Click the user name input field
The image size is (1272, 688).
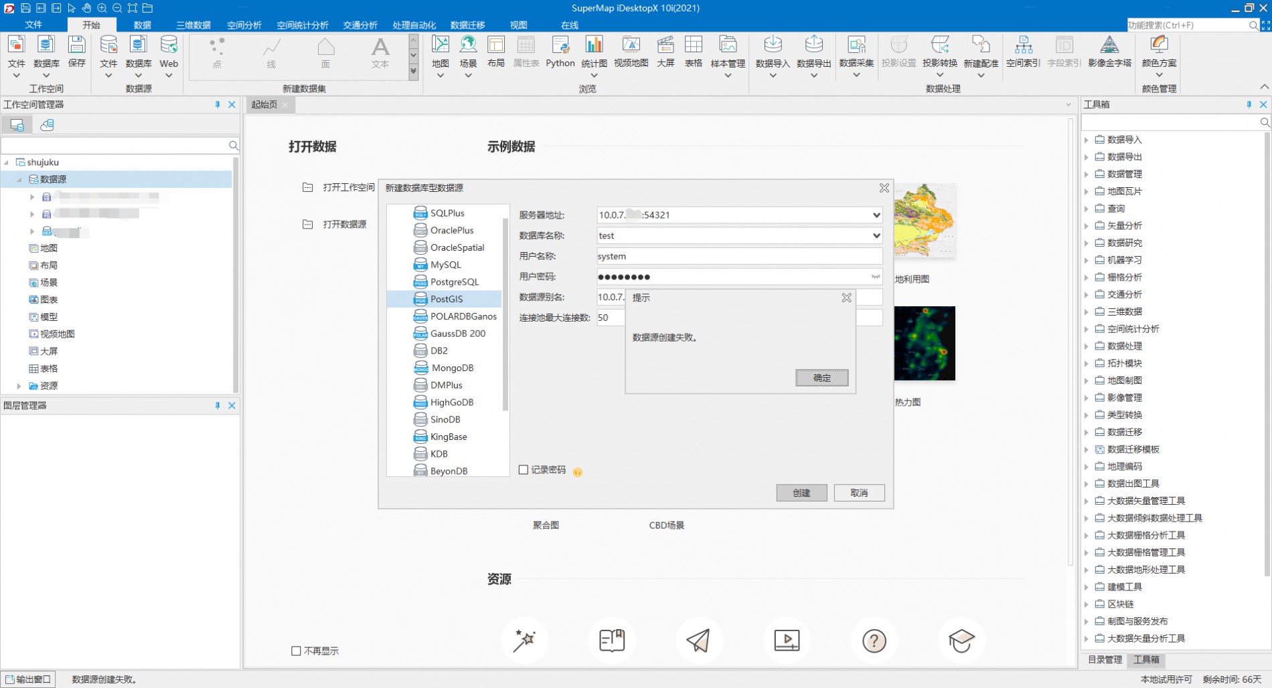pos(739,256)
